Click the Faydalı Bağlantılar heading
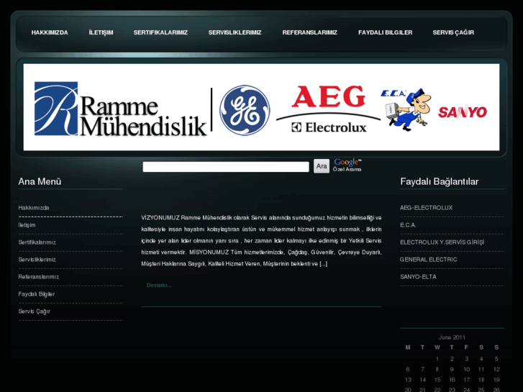Image resolution: width=523 pixels, height=392 pixels. point(440,182)
